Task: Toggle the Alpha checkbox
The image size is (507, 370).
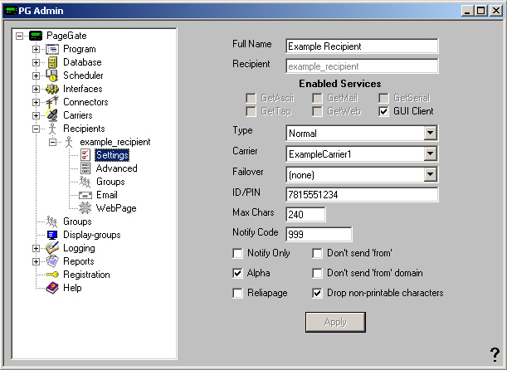Action: tap(237, 274)
